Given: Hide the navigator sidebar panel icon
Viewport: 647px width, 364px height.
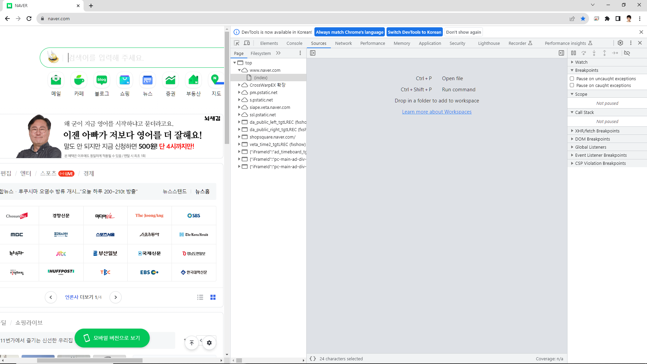Looking at the screenshot, I should tap(313, 53).
